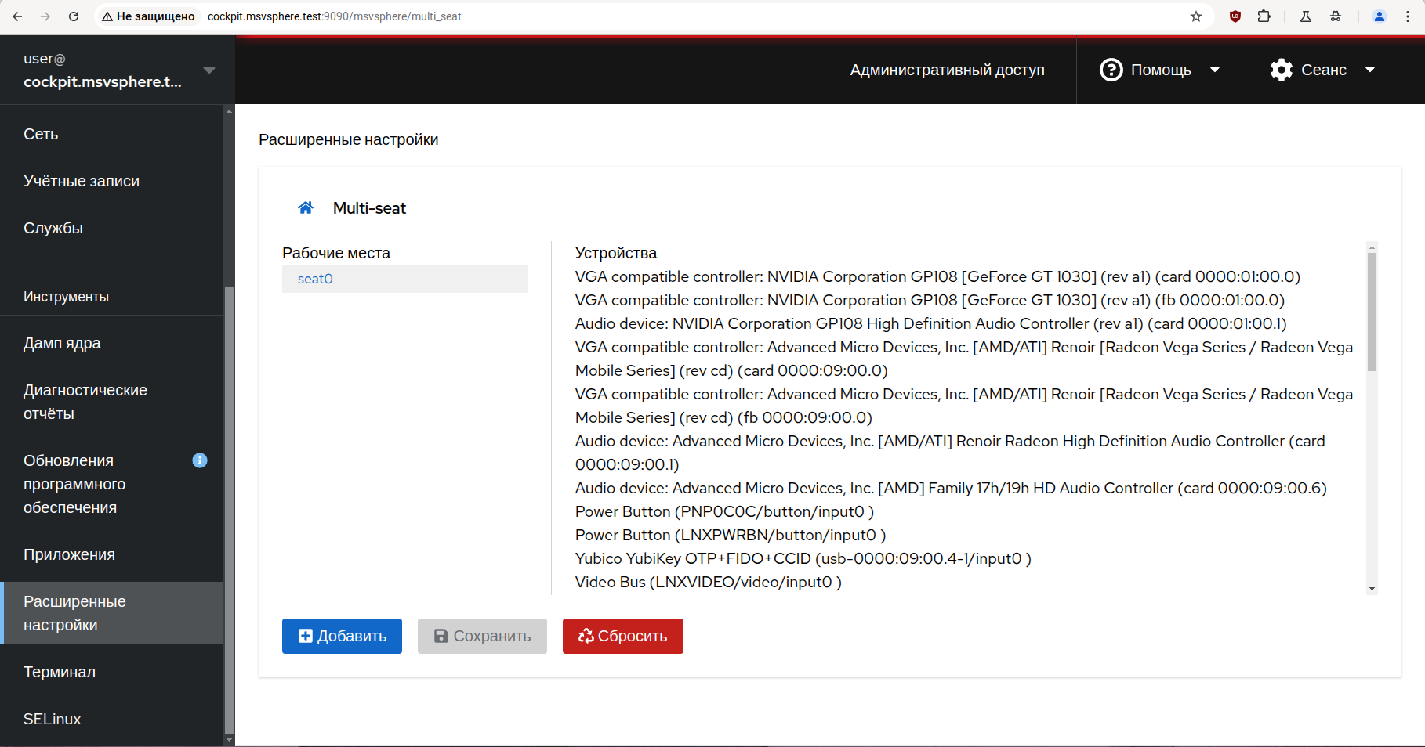1425x747 pixels.
Task: Bookmark this page with the star icon
Action: (x=1196, y=16)
